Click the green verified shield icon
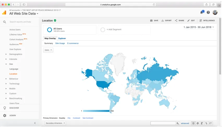Screen dimensions: 222x127 tap(55, 21)
